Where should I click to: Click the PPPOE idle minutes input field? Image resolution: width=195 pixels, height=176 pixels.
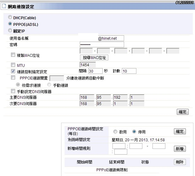click(x=57, y=78)
